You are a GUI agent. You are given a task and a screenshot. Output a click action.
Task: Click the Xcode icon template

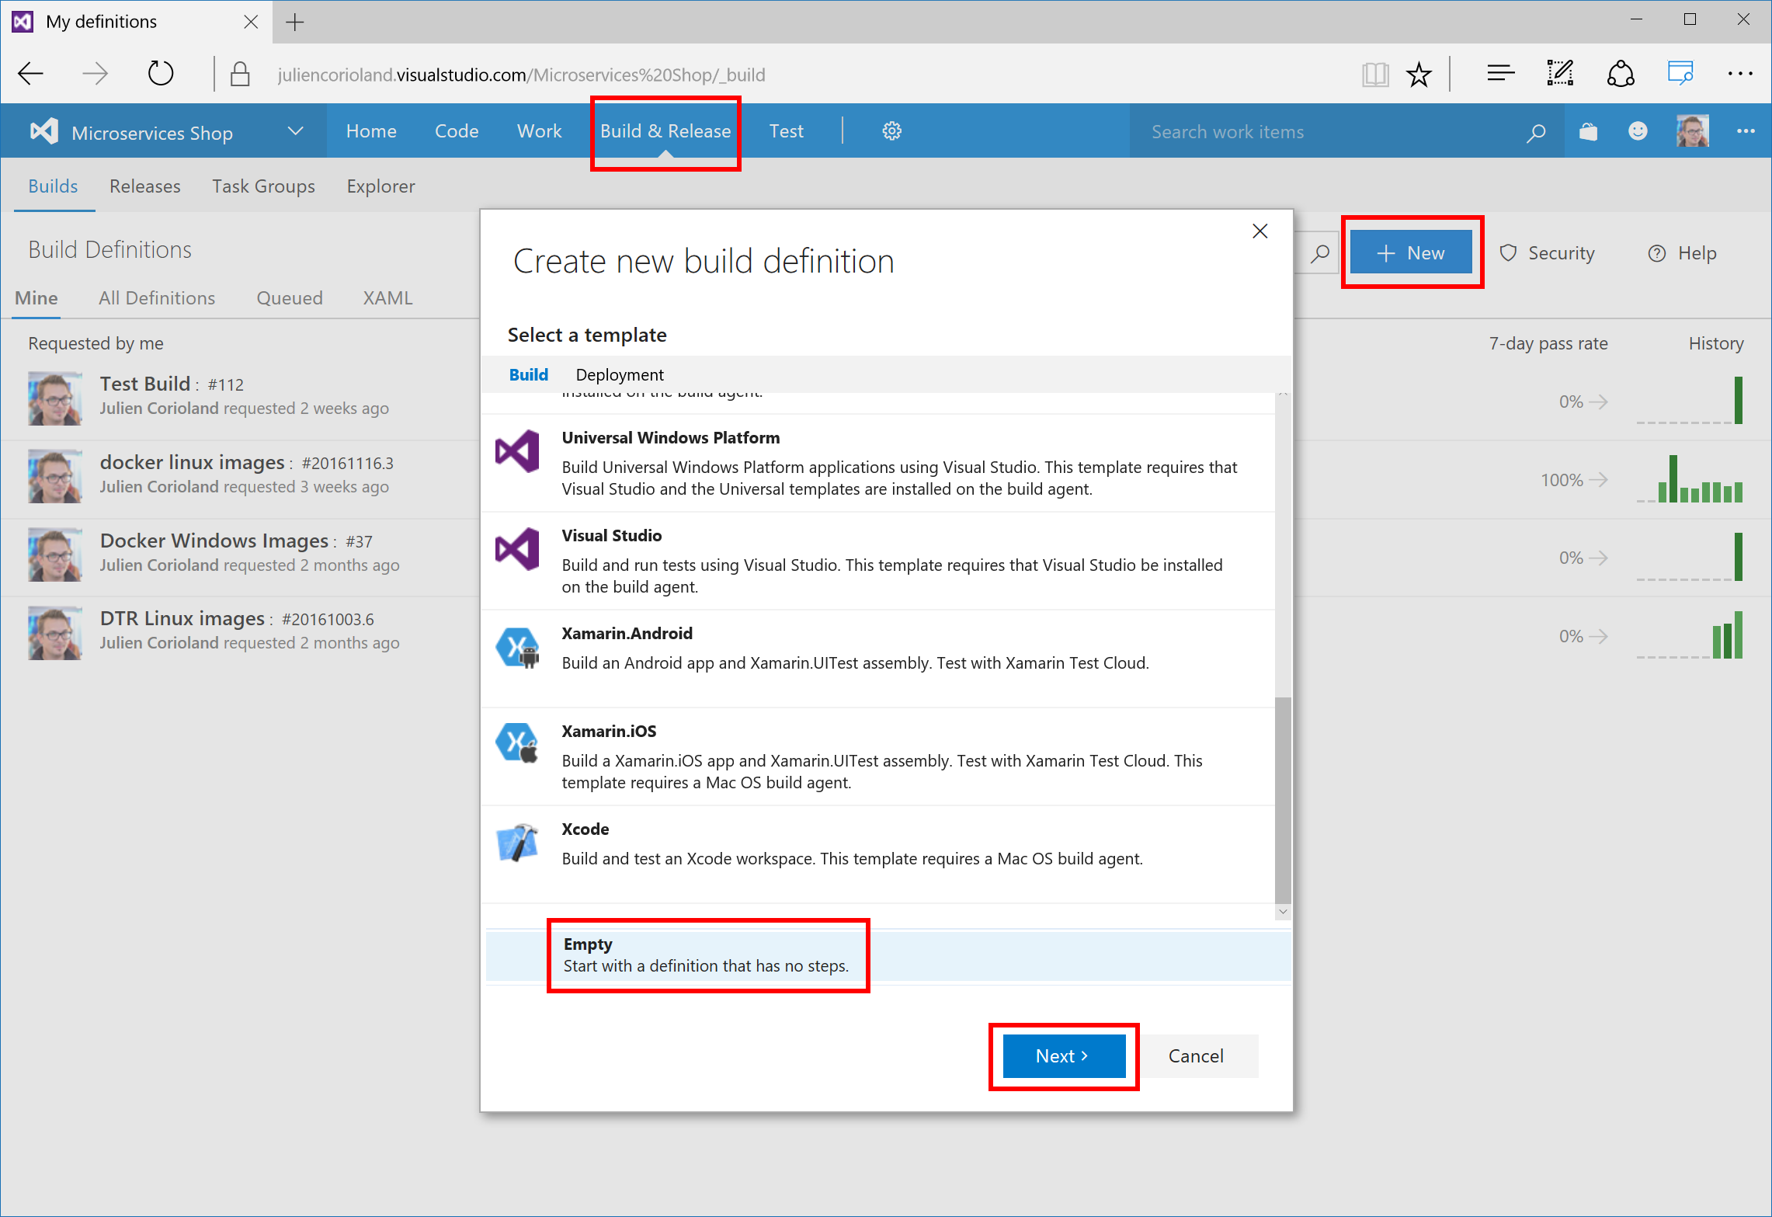point(525,841)
